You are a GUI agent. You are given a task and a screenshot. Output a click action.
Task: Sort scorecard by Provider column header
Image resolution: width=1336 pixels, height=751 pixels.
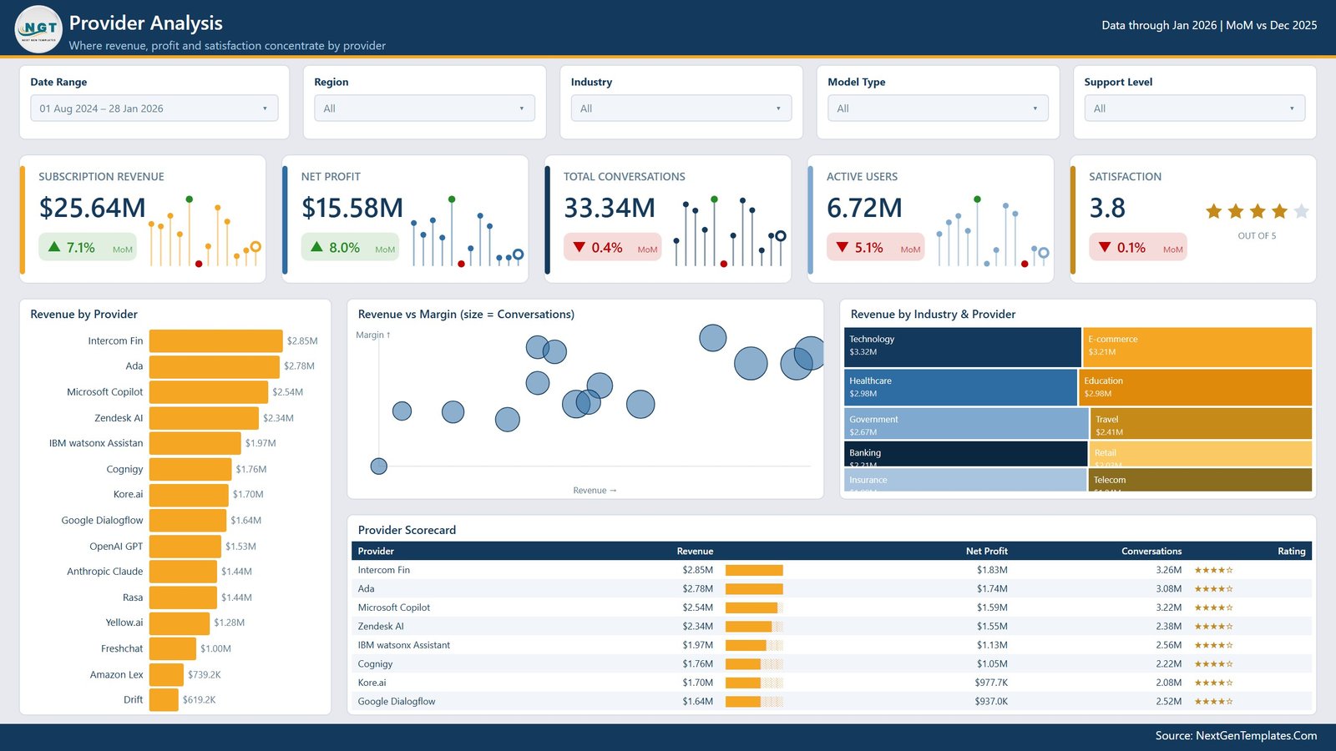tap(376, 551)
